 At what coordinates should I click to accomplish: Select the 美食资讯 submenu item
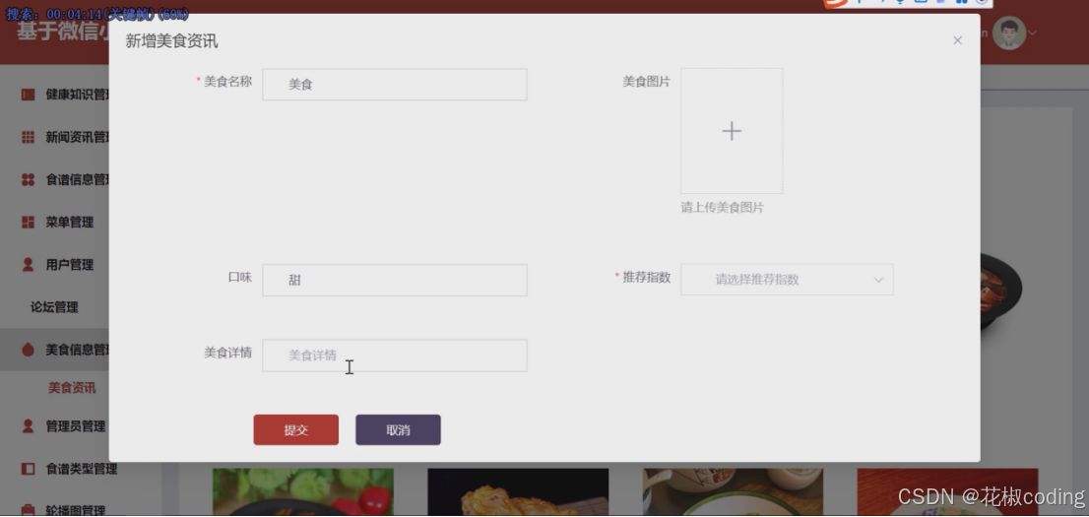(x=72, y=388)
